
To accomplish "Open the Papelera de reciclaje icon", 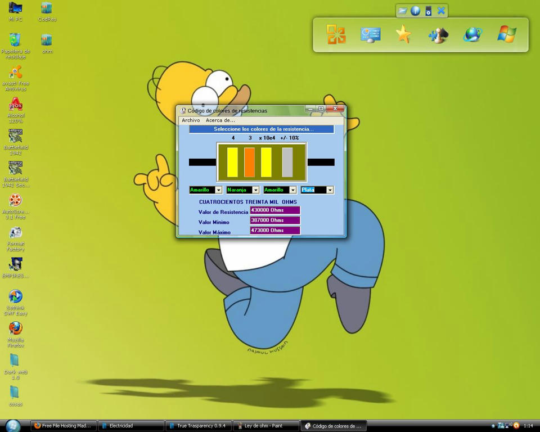I will point(16,46).
